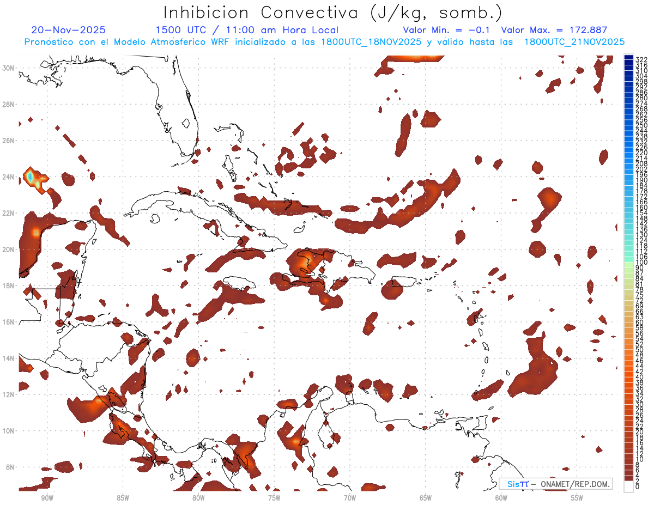Viewport: 654px width, 505px height.
Task: Click the '65W' longitude label
Action: coord(426,497)
